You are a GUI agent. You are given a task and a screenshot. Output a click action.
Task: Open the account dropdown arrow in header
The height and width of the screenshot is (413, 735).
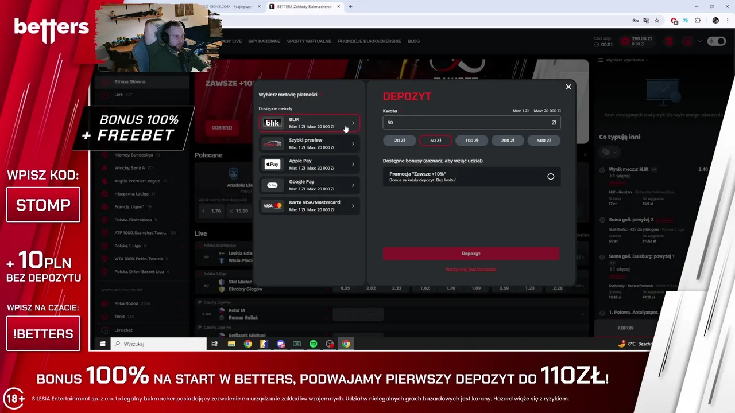click(699, 41)
